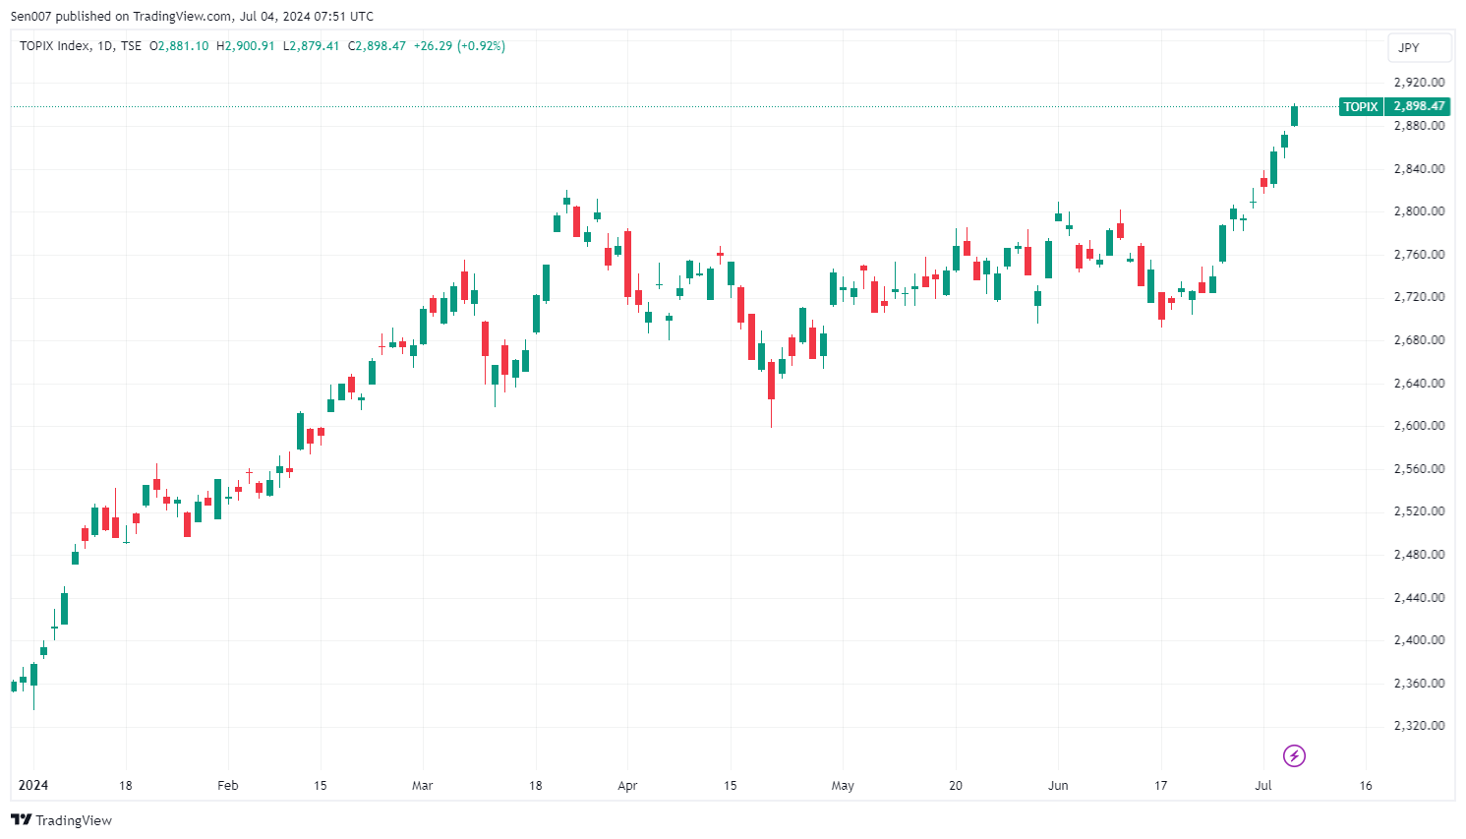This screenshot has height=839, width=1466.
Task: Click the 2,920.00 price scale label
Action: [1419, 83]
